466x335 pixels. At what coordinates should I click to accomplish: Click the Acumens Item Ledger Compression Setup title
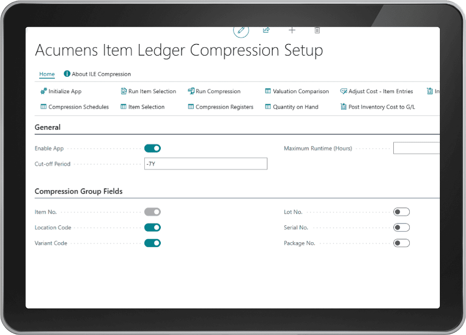coord(179,50)
